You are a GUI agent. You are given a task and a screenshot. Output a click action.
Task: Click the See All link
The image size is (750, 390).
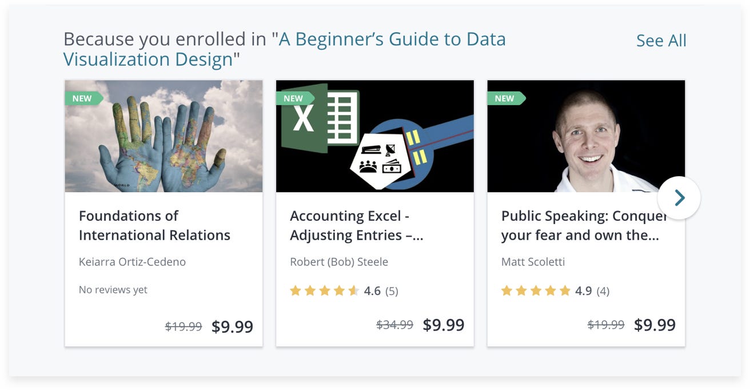[x=661, y=41]
